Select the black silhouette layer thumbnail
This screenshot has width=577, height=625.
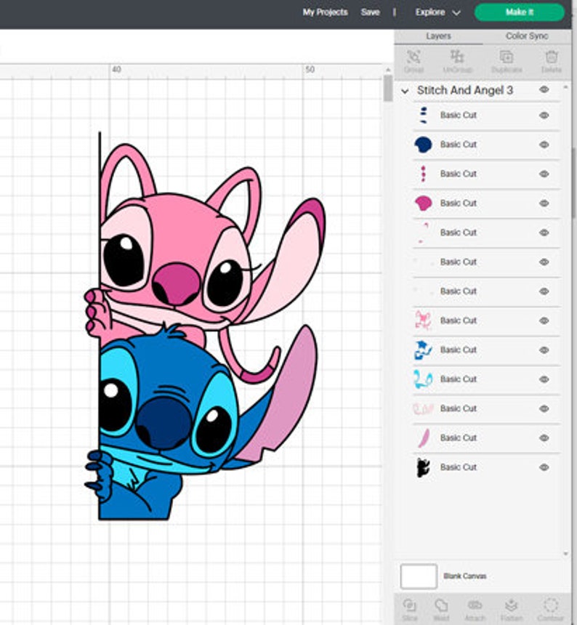[x=423, y=467]
